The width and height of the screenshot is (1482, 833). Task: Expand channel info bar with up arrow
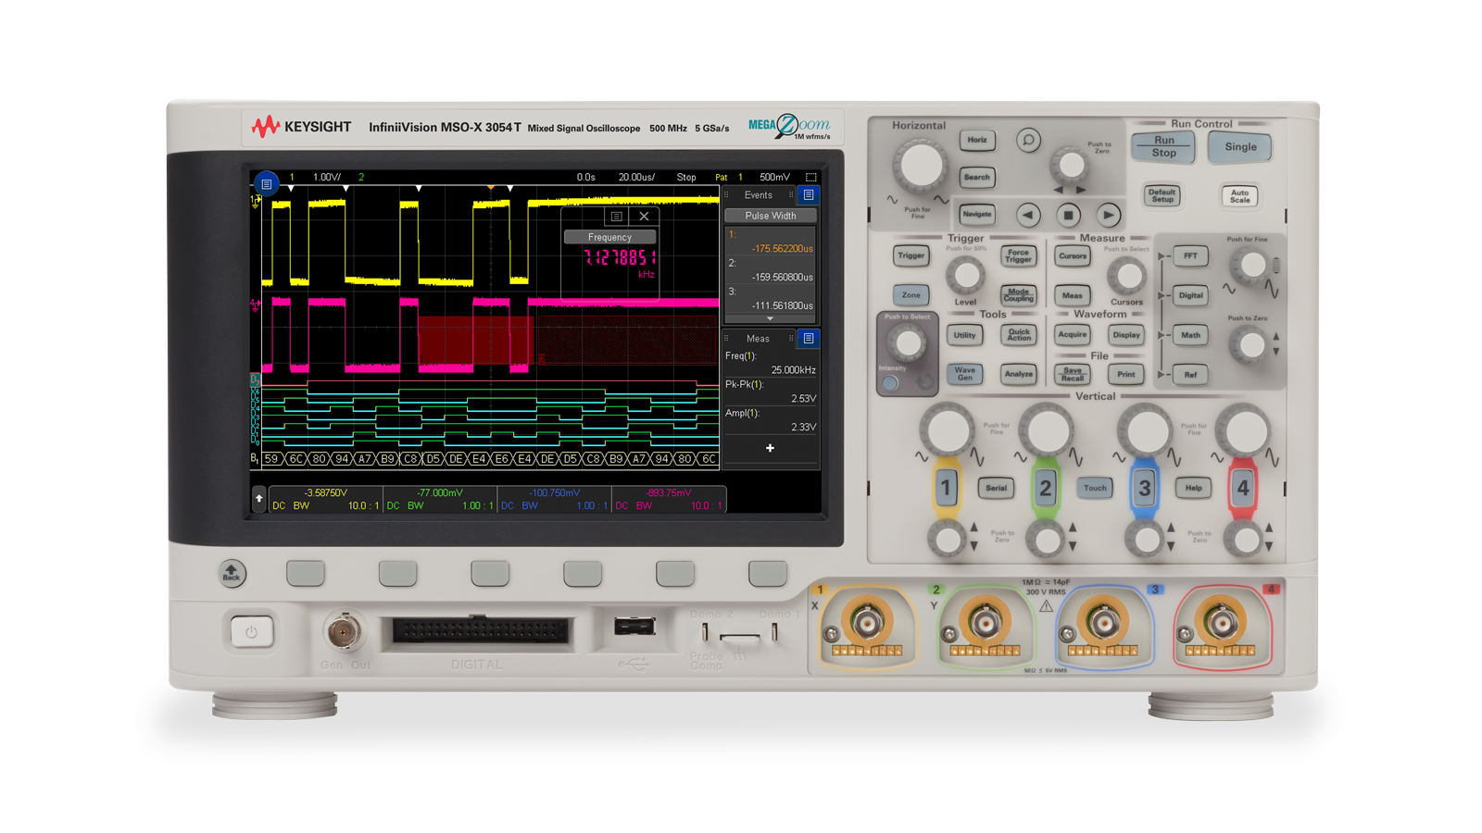(259, 499)
